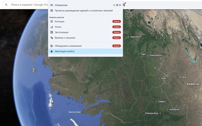202x126 pixels.
Task: Click the Новое badge next to Экспозиция
Action: (x=116, y=32)
